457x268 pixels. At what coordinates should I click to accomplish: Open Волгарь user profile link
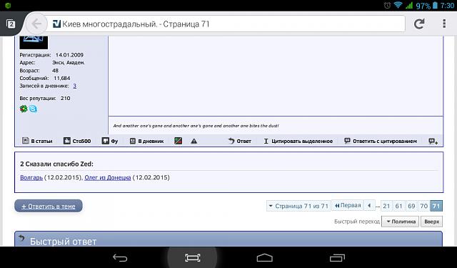[31, 178]
